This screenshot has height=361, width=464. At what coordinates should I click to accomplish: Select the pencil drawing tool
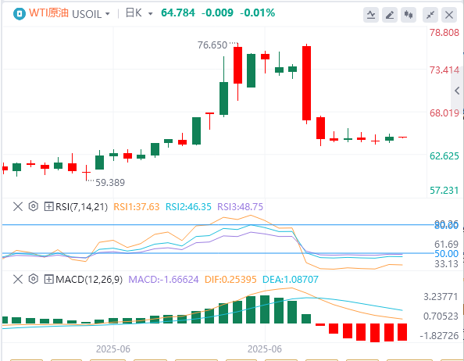(390, 15)
